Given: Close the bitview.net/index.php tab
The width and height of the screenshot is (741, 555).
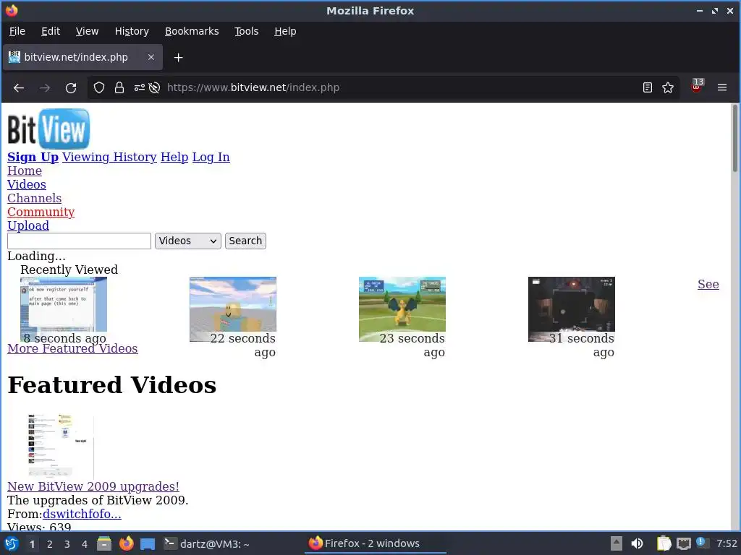Looking at the screenshot, I should click(x=151, y=57).
